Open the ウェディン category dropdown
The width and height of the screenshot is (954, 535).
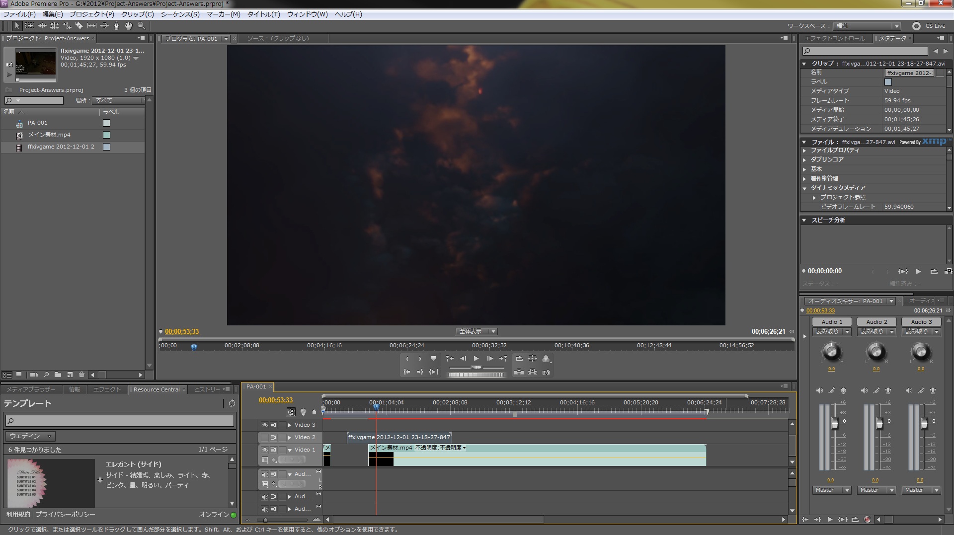coord(30,436)
